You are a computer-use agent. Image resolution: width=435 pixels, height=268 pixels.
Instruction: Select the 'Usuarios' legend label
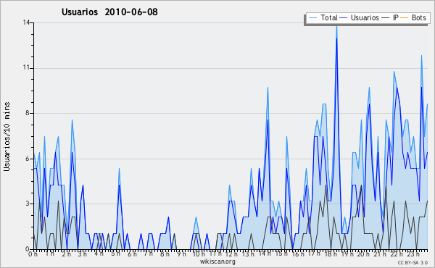365,17
